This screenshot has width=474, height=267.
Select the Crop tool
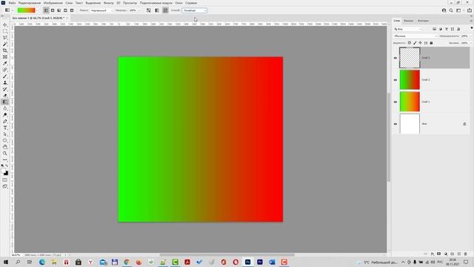tap(5, 50)
